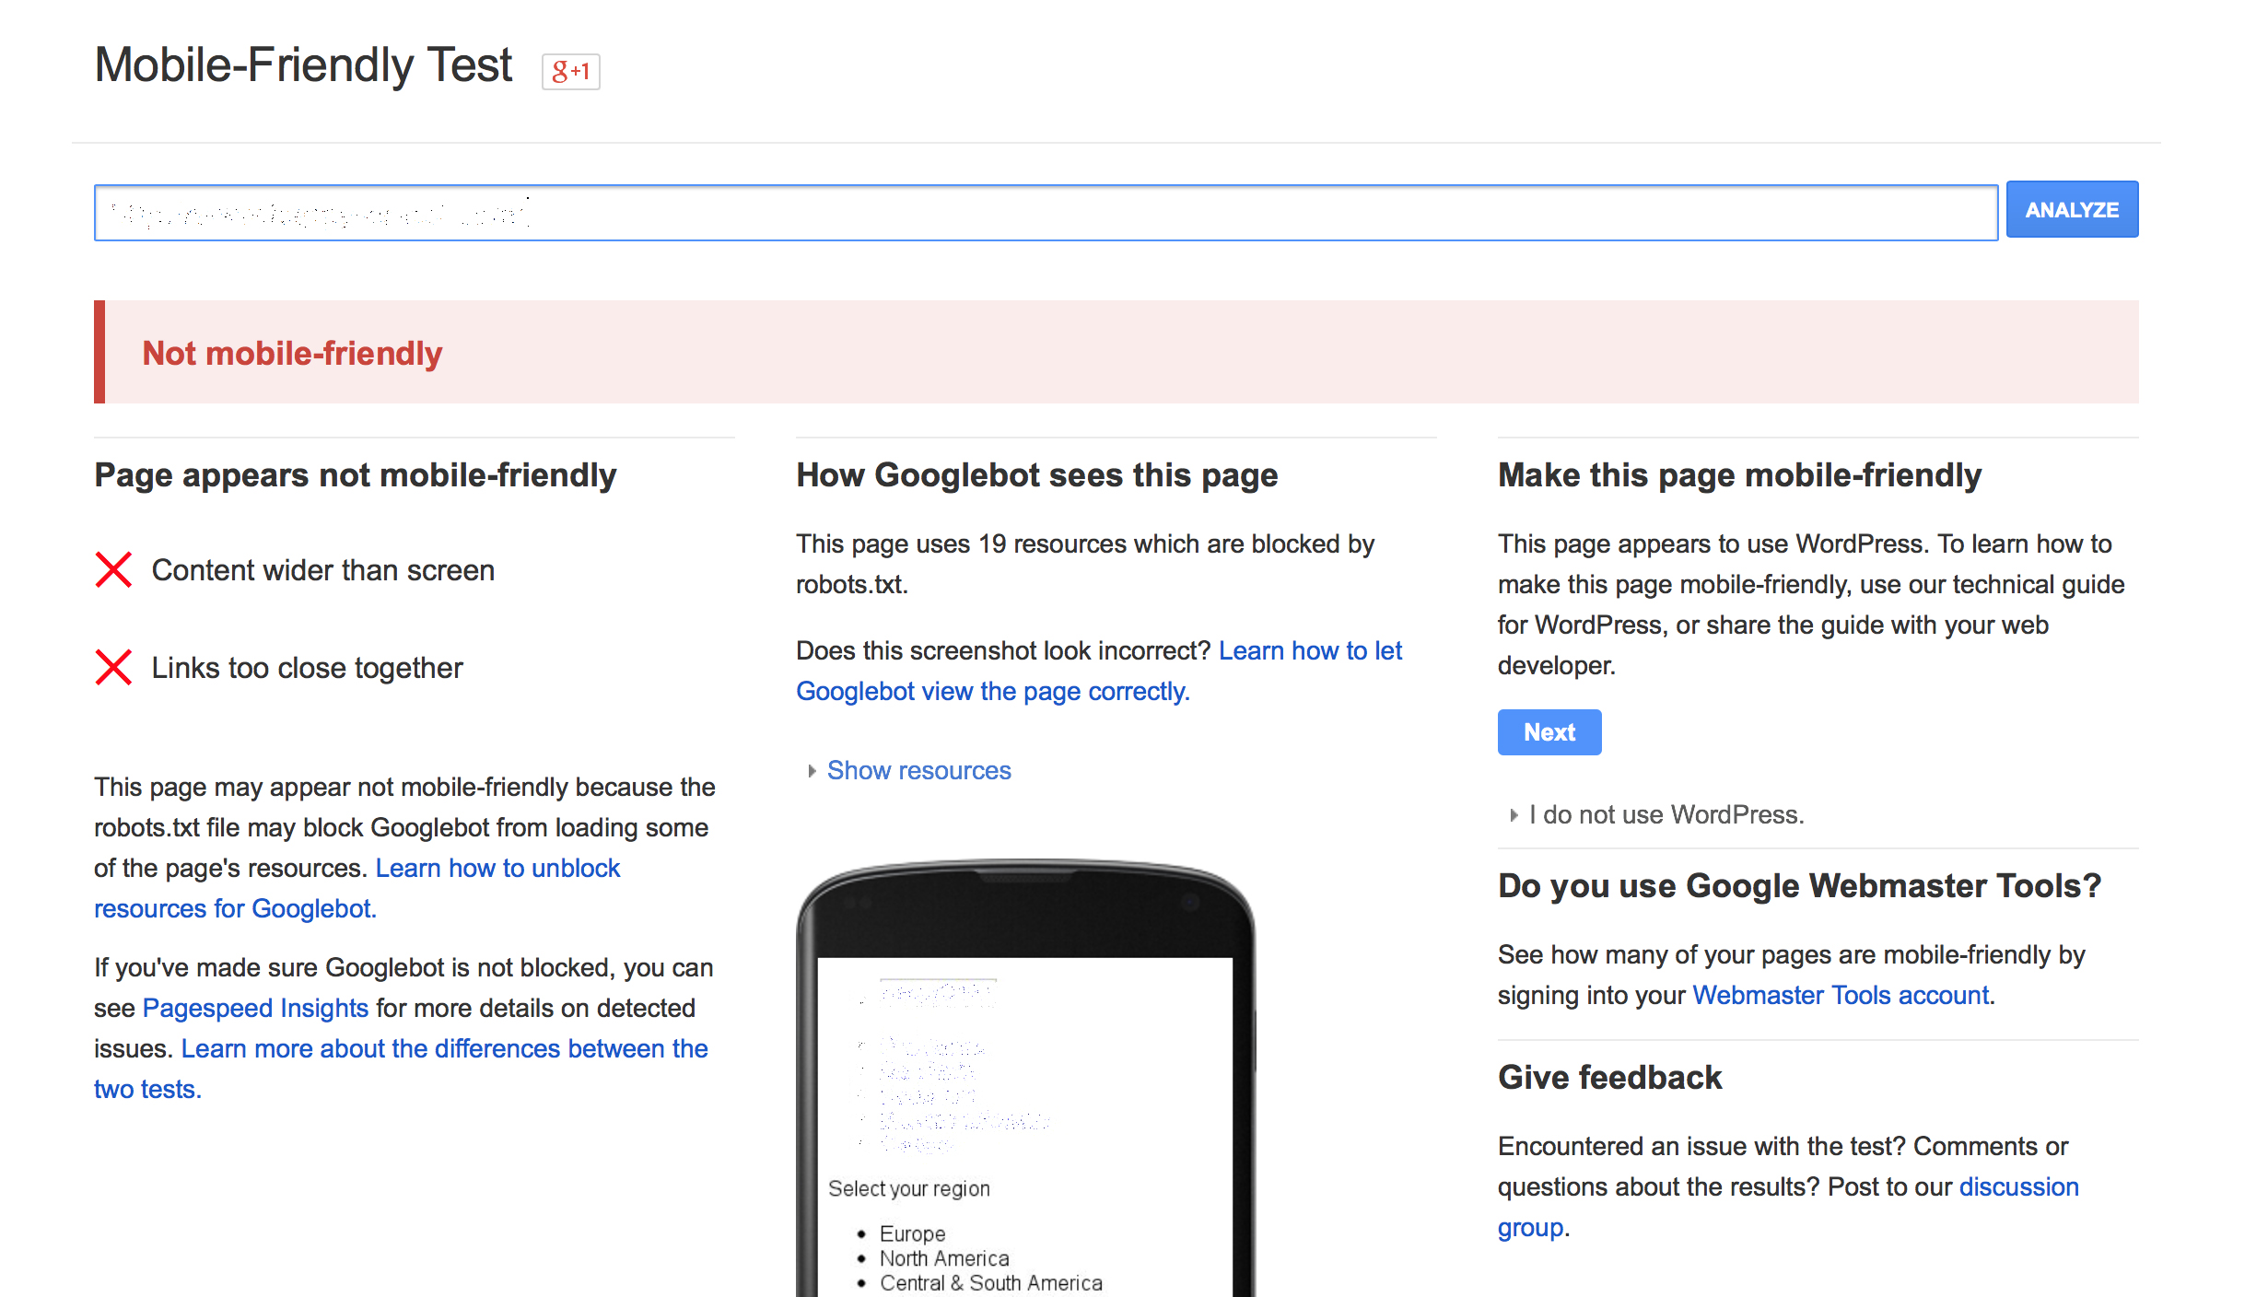Viewport: 2268px width, 1297px height.
Task: Open the Show resources link
Action: [918, 770]
